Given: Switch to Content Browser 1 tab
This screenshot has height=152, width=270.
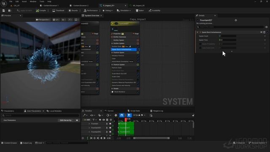Looking at the screenshot, I should [49, 5].
